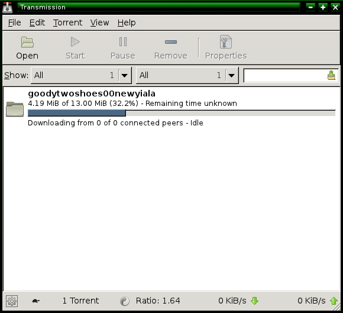Click inside the torrent search filter field
The width and height of the screenshot is (343, 313).
tap(285, 75)
